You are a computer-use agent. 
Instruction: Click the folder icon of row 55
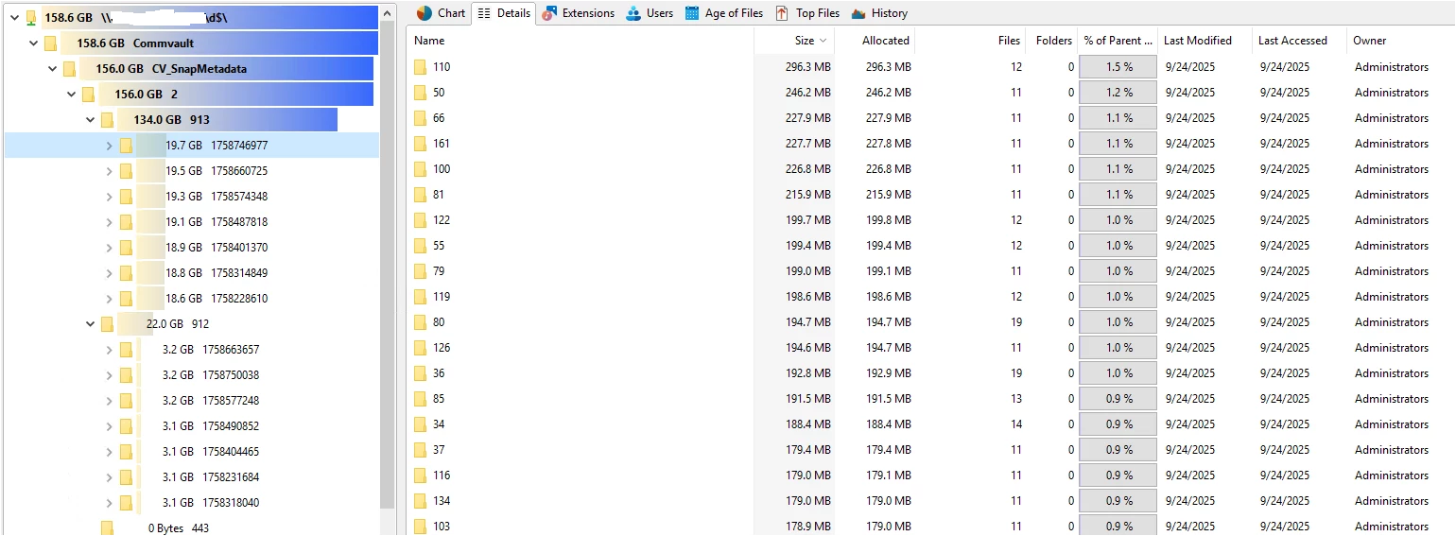(421, 246)
